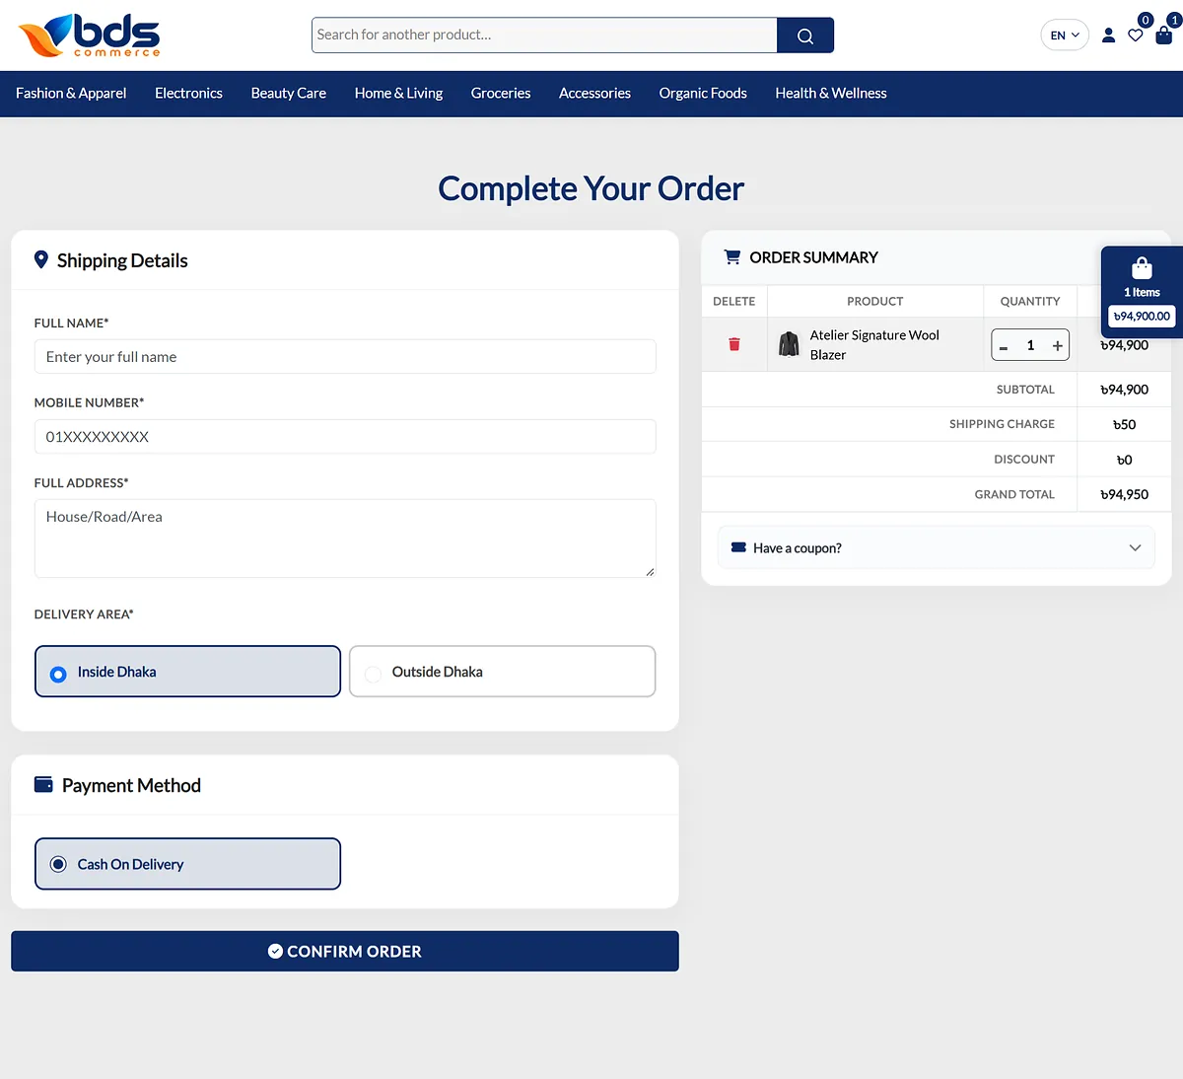The image size is (1183, 1079).
Task: Click the coupon ticket icon
Action: (738, 547)
